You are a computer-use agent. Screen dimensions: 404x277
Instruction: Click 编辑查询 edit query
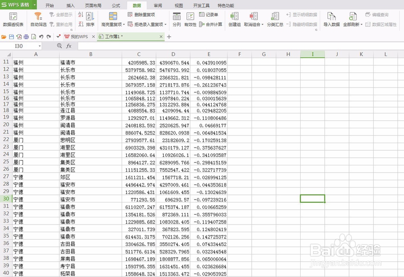377,15
